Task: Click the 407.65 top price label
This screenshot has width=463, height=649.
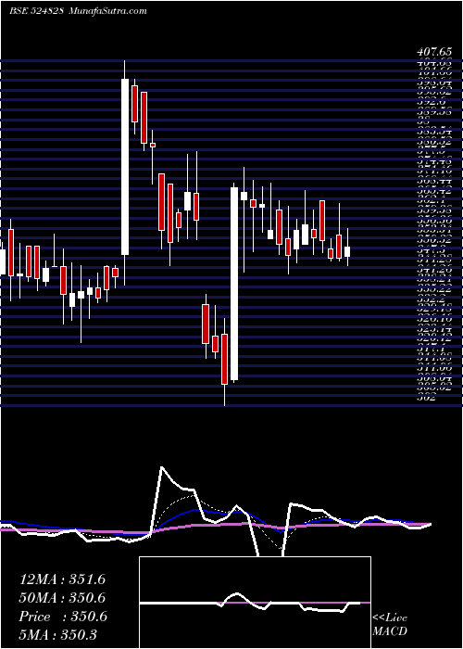Action: [434, 52]
